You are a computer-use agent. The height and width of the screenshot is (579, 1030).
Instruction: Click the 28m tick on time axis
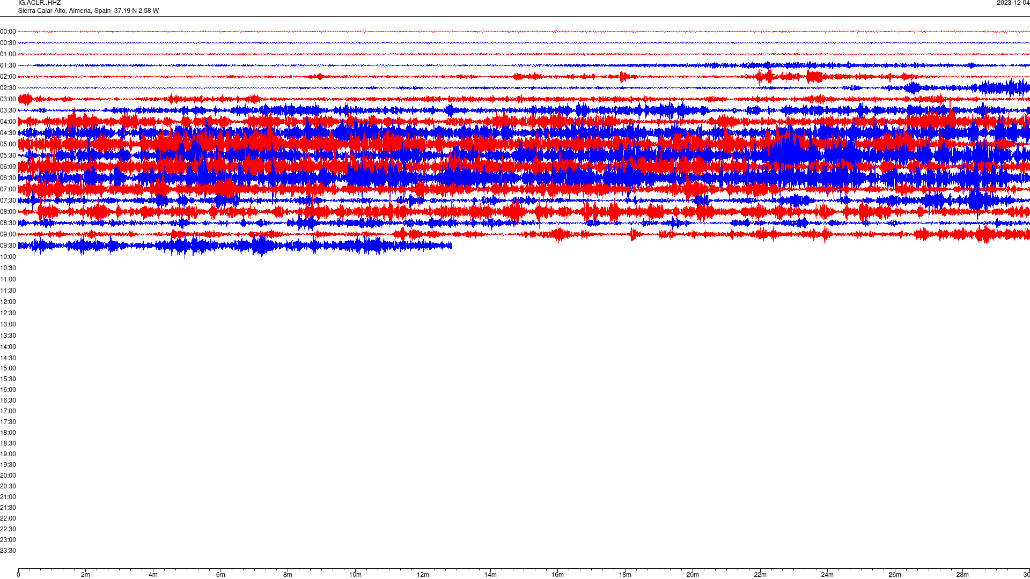pos(962,575)
